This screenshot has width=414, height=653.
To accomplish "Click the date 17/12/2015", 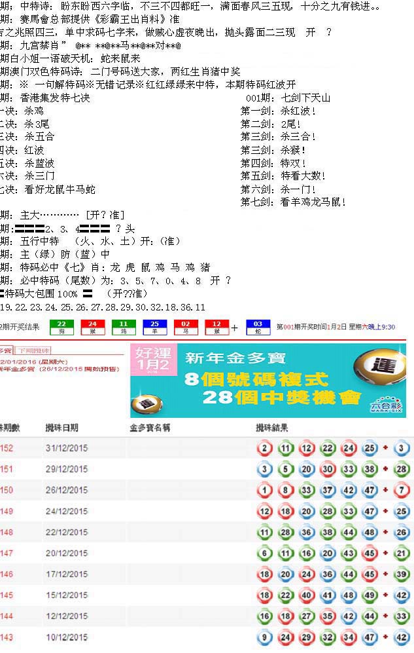I will pyautogui.click(x=67, y=574).
